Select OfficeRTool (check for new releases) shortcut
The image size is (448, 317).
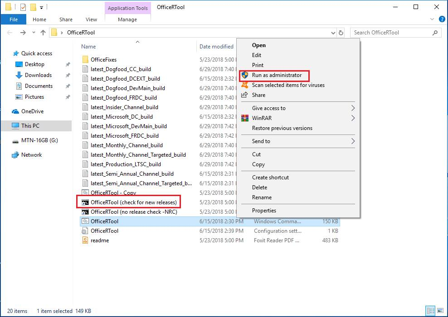[x=134, y=202]
